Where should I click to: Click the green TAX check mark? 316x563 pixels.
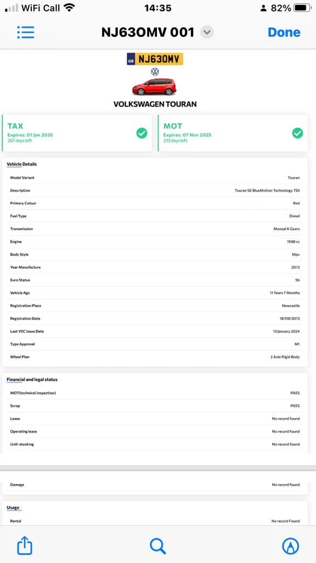[x=142, y=133]
